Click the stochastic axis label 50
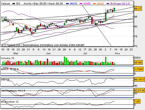The width and height of the screenshot is (145, 110). click(x=136, y=93)
